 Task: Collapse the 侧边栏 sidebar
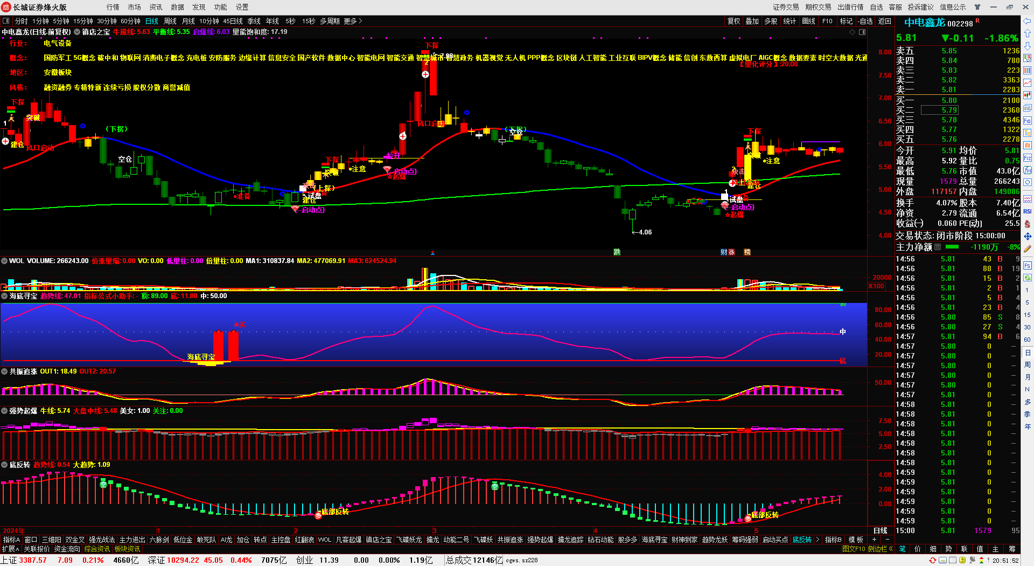[x=880, y=549]
